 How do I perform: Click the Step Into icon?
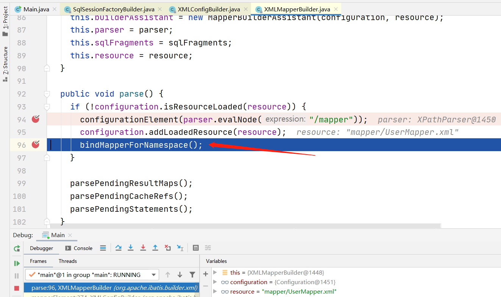point(131,248)
